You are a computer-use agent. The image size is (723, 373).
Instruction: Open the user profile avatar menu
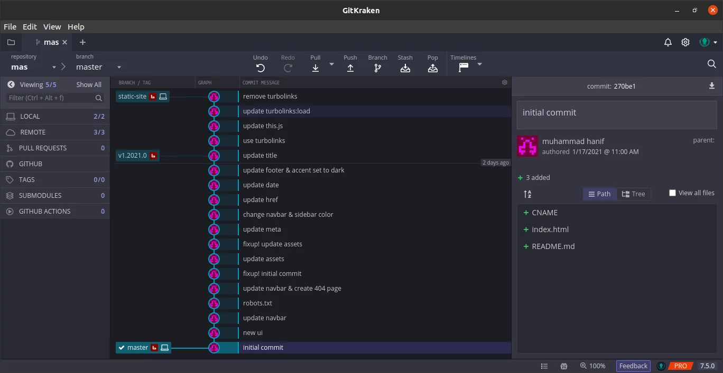tap(708, 42)
